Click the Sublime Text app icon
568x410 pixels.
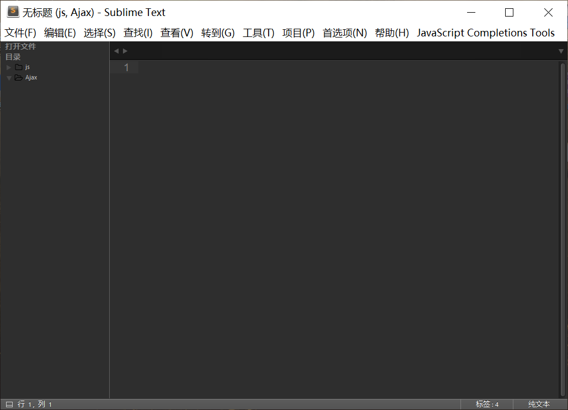[x=13, y=12]
